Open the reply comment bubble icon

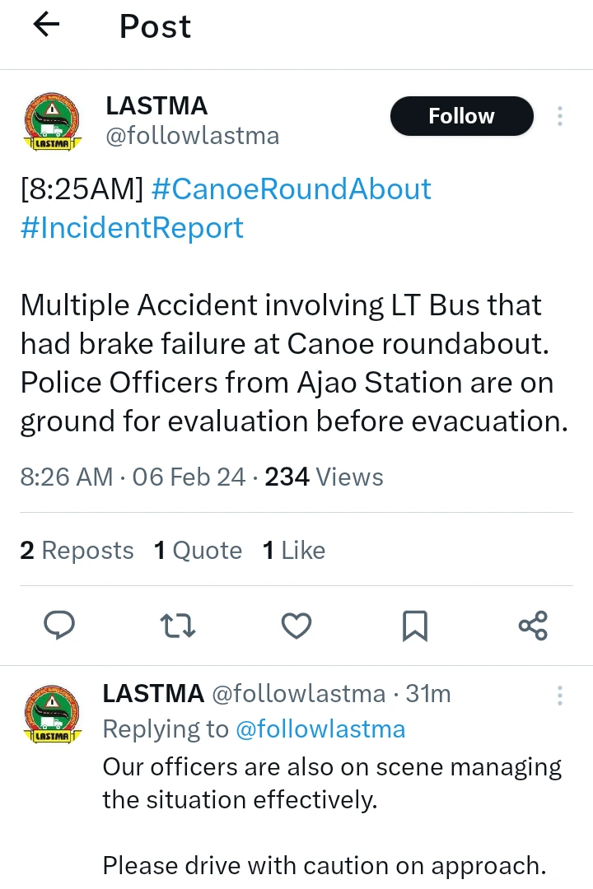59,626
